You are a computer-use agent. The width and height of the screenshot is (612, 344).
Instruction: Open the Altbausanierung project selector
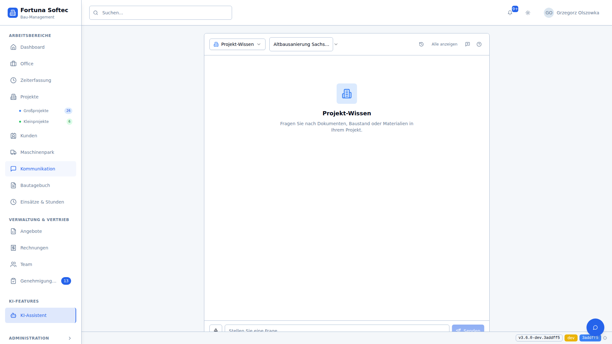pos(301,44)
